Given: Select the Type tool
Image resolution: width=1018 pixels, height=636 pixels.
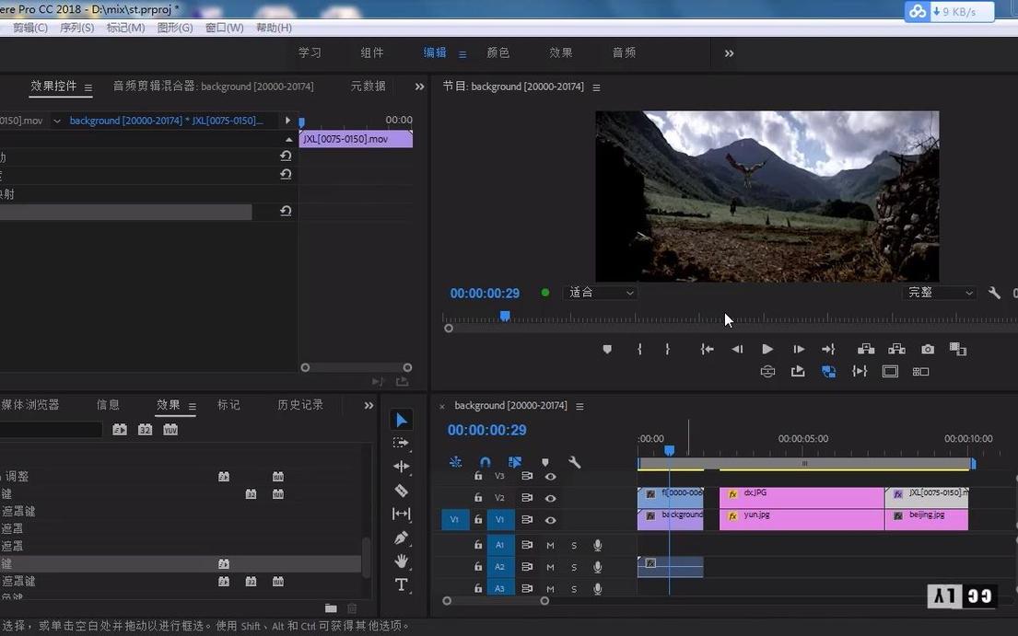Looking at the screenshot, I should 402,584.
